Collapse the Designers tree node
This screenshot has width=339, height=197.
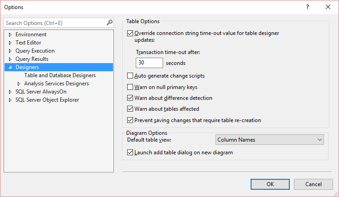(x=10, y=67)
